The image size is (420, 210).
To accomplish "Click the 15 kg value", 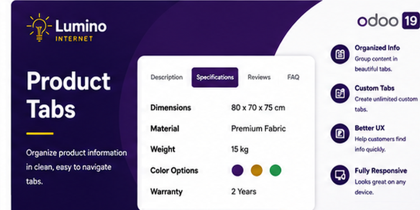I will [x=240, y=149].
